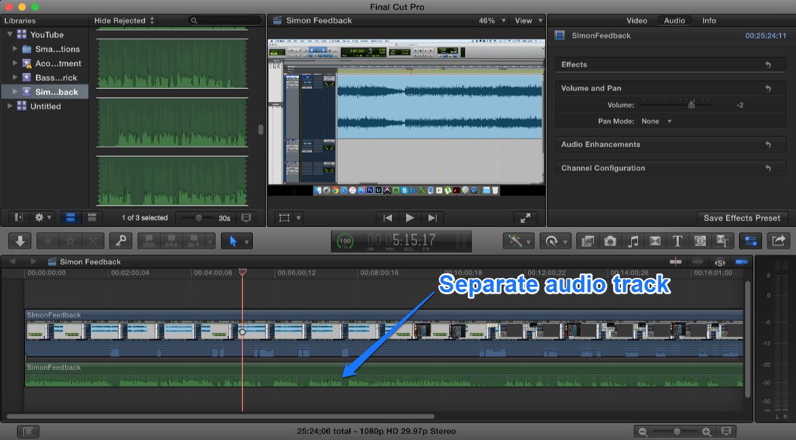This screenshot has height=440, width=796.
Task: Open the Keyword Editor key icon
Action: coord(121,241)
